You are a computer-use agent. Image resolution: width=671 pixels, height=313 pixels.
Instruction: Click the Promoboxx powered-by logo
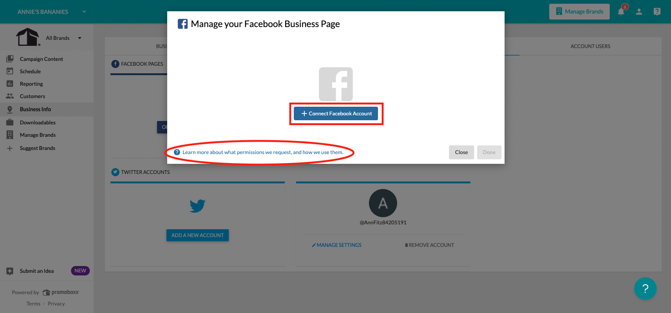[x=61, y=292]
